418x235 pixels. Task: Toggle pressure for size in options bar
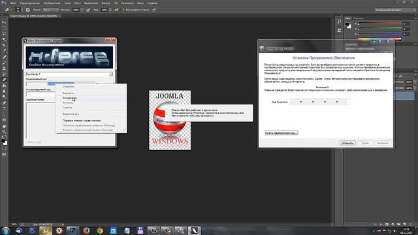[154, 10]
